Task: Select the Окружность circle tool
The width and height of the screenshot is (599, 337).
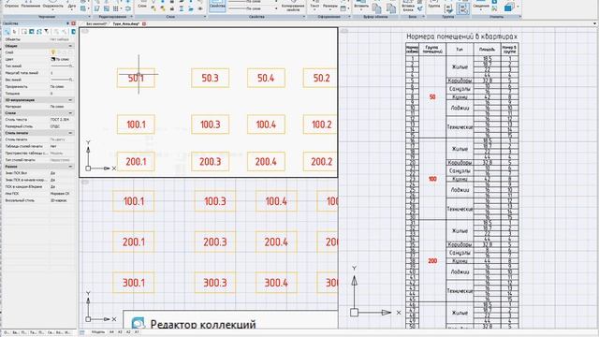Action: (x=52, y=5)
